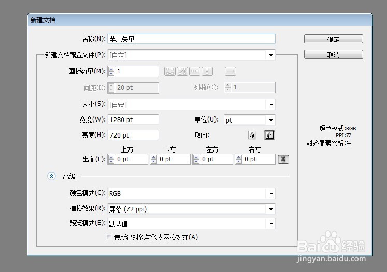Click the 间距 spacing field

click(x=133, y=88)
